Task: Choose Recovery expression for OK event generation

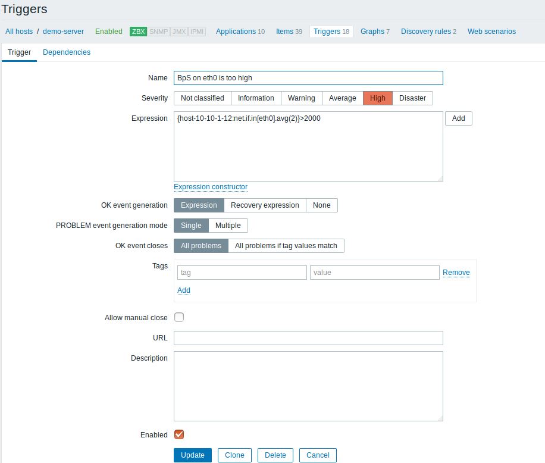Action: tap(265, 205)
